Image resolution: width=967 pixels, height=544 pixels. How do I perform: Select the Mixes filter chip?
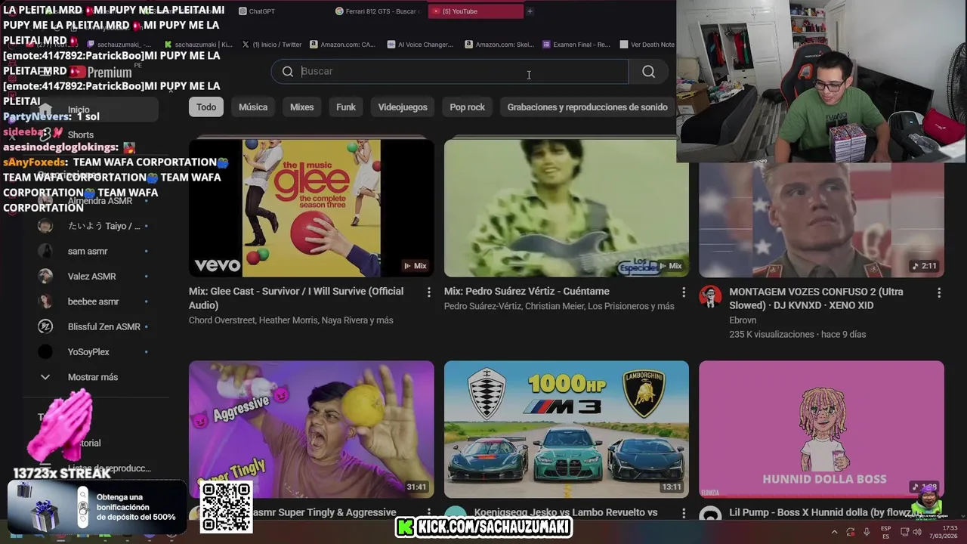click(301, 107)
